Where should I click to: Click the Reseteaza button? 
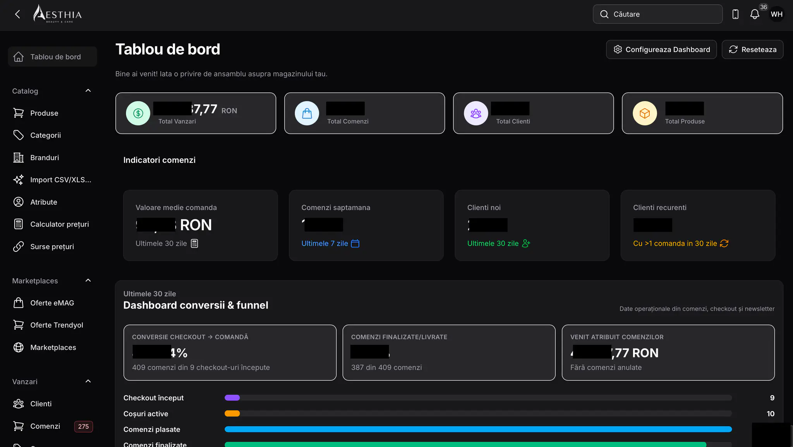point(752,50)
